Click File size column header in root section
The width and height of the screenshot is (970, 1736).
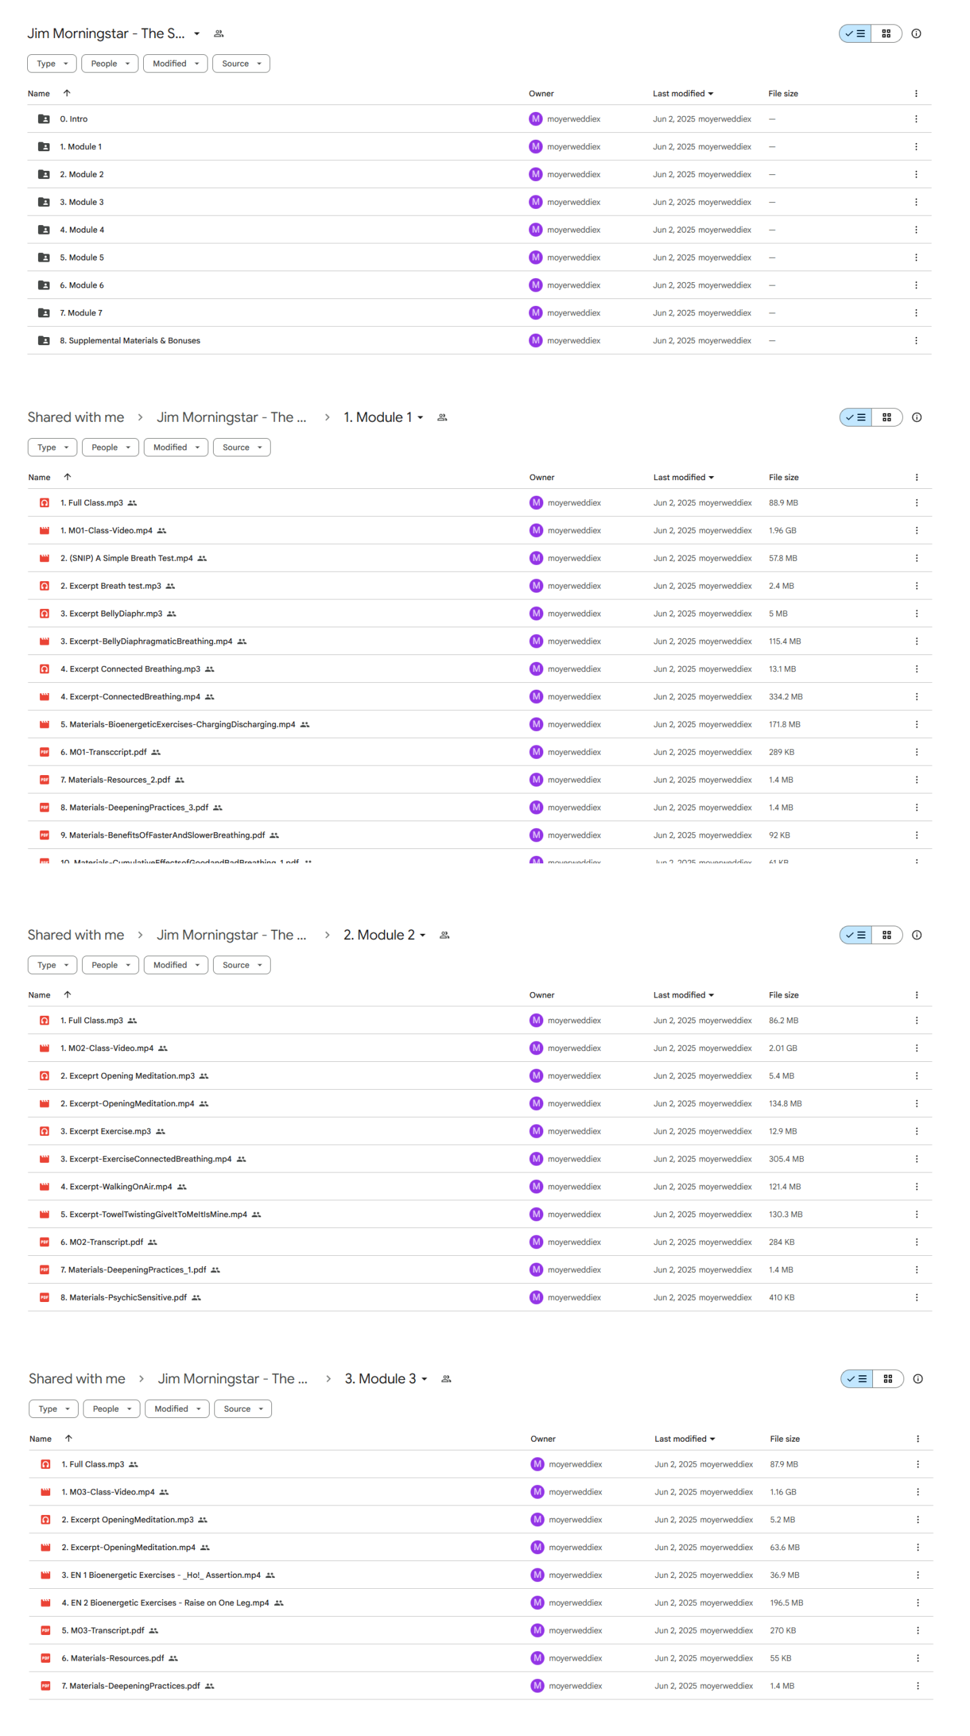click(x=783, y=94)
